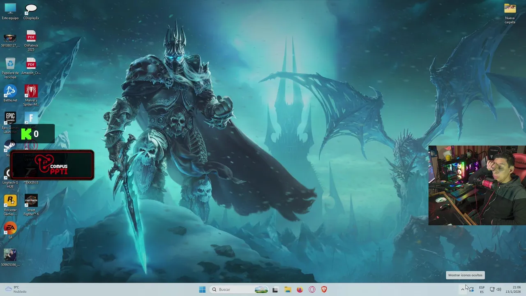
Task: Select the Papelera de reciclaje icon
Action: (10, 68)
